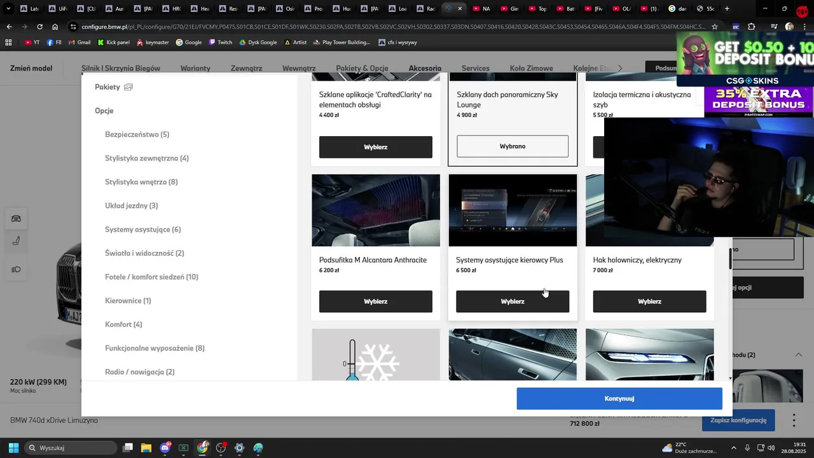Switch to the Koła Zimowe tab

[531, 68]
